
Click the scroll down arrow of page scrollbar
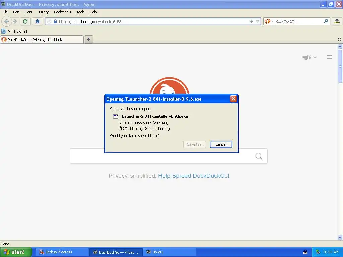point(340,237)
